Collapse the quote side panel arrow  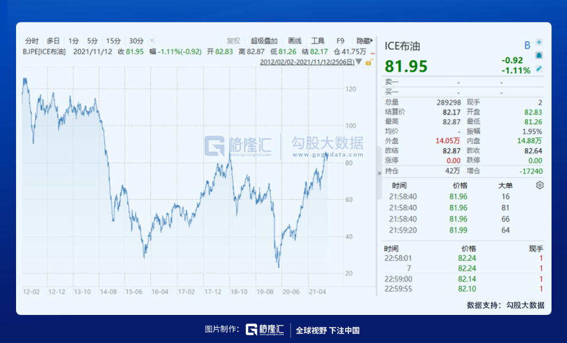pyautogui.click(x=380, y=173)
